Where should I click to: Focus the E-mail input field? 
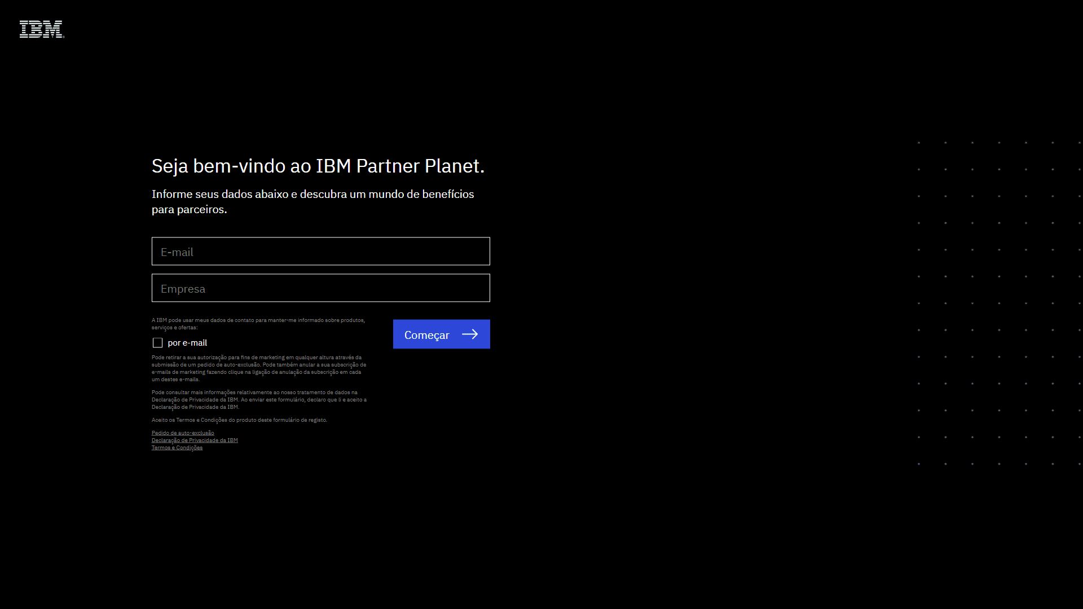pyautogui.click(x=320, y=251)
